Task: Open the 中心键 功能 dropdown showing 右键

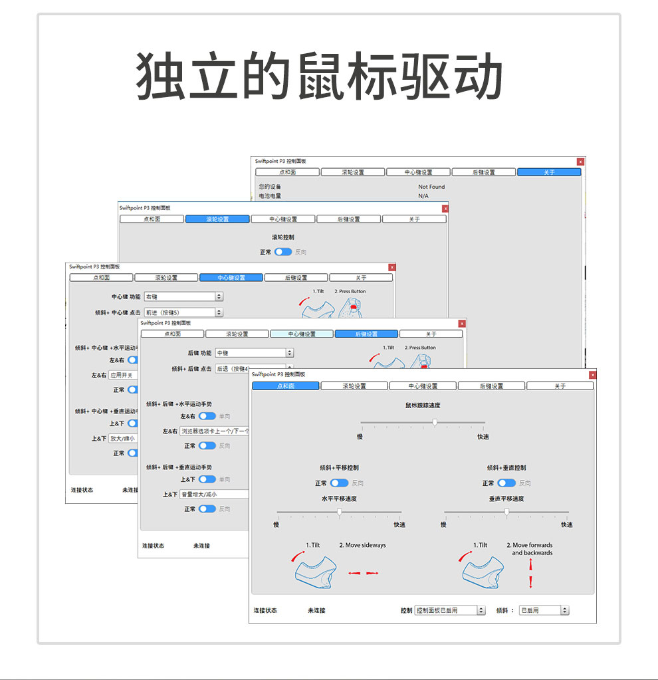Action: point(183,296)
